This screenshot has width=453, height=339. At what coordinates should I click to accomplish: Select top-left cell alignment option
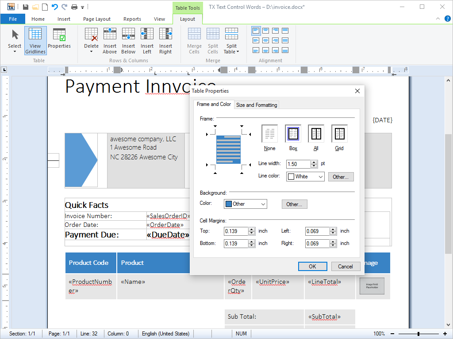coord(256,30)
